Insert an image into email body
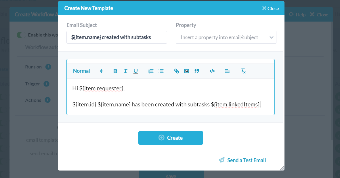This screenshot has height=178, width=340. point(187,71)
